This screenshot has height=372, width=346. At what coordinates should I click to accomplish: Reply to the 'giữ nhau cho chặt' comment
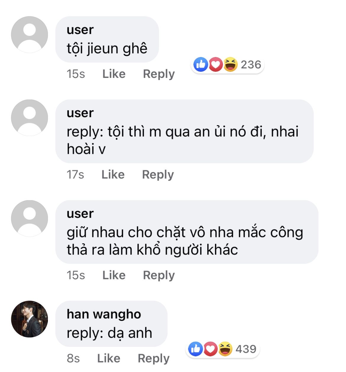pyautogui.click(x=159, y=275)
